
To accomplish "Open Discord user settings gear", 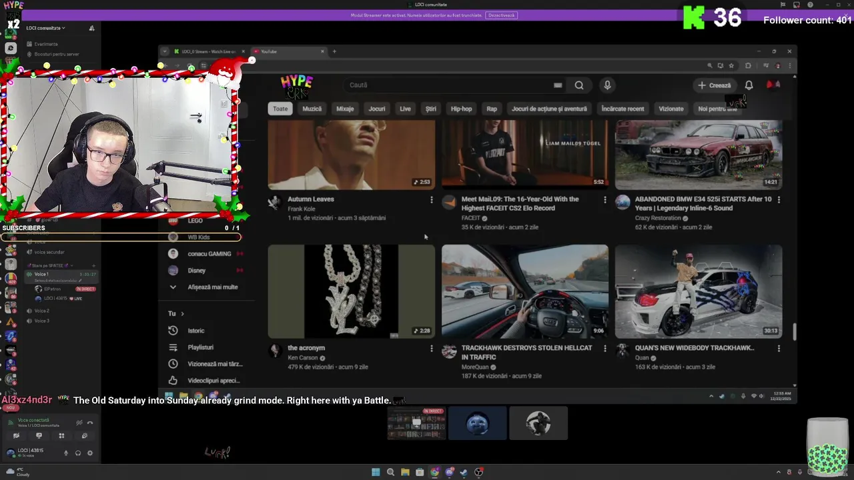I will [x=90, y=453].
